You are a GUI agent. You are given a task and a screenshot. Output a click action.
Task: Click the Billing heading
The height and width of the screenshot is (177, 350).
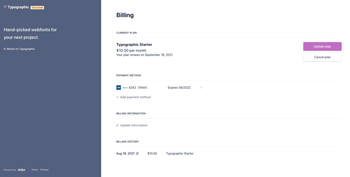click(x=125, y=15)
